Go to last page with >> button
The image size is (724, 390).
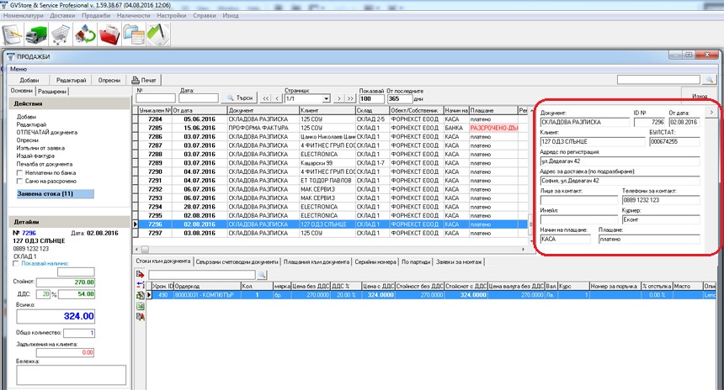coord(350,98)
